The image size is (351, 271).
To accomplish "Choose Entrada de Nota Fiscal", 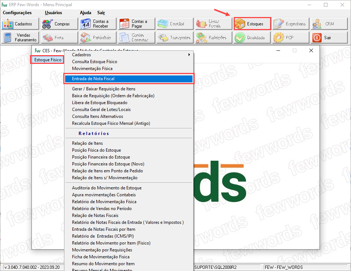I will click(x=129, y=79).
